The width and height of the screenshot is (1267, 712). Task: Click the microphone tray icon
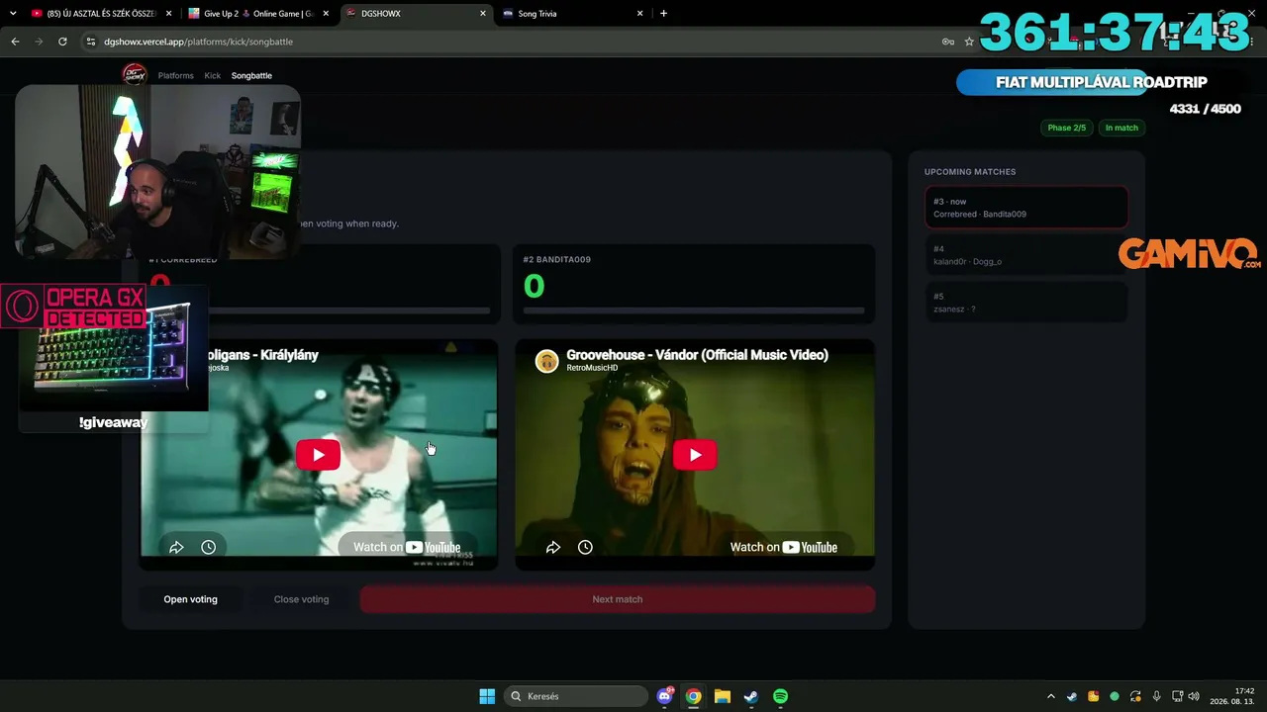[x=1156, y=696]
